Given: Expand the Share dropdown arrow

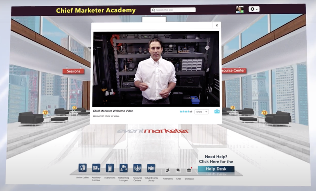Looking at the screenshot, I should (x=206, y=112).
